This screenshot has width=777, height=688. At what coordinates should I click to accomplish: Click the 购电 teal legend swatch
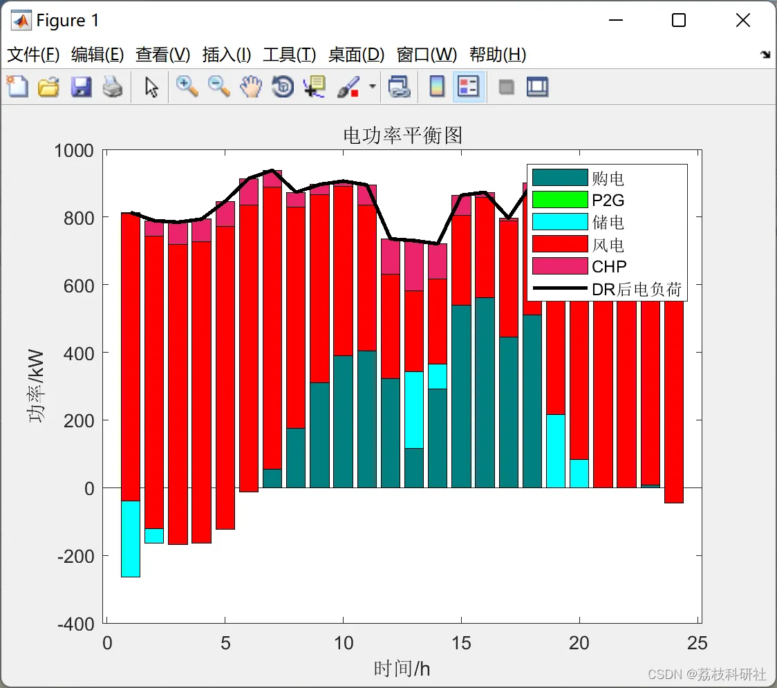(x=560, y=178)
